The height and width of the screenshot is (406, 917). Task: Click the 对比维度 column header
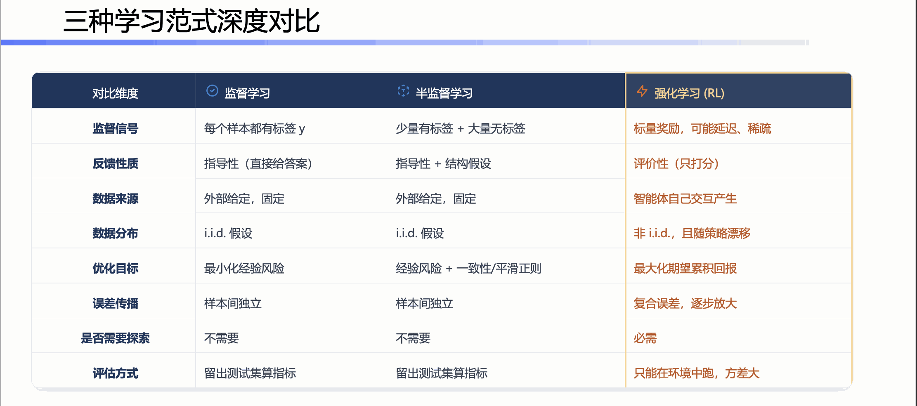(115, 93)
